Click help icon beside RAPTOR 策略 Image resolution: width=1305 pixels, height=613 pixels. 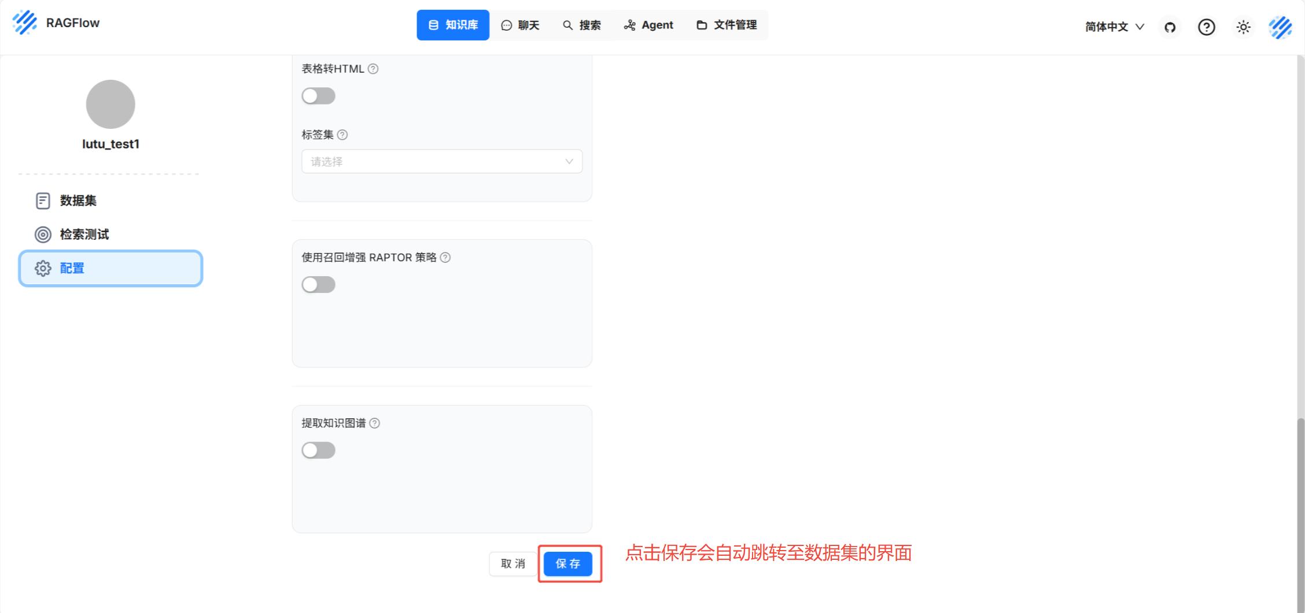[x=445, y=258]
